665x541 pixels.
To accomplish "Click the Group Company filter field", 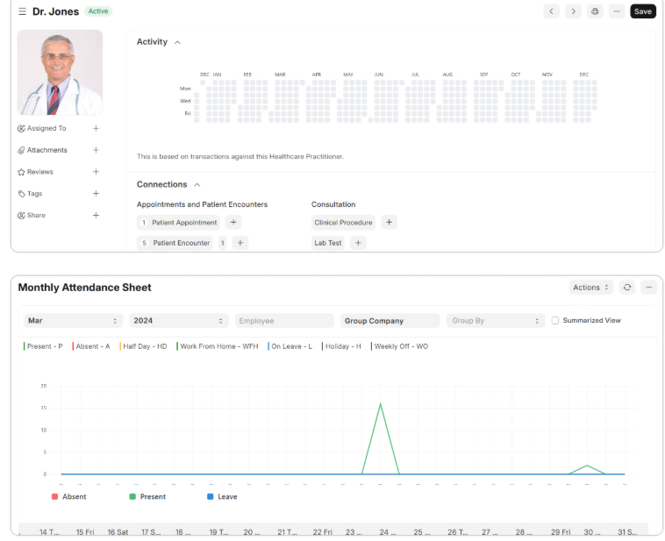I will [x=390, y=321].
